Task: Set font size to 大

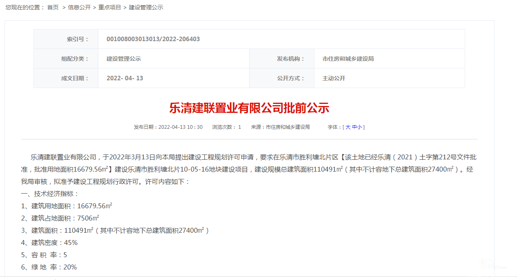Action: pos(348,127)
